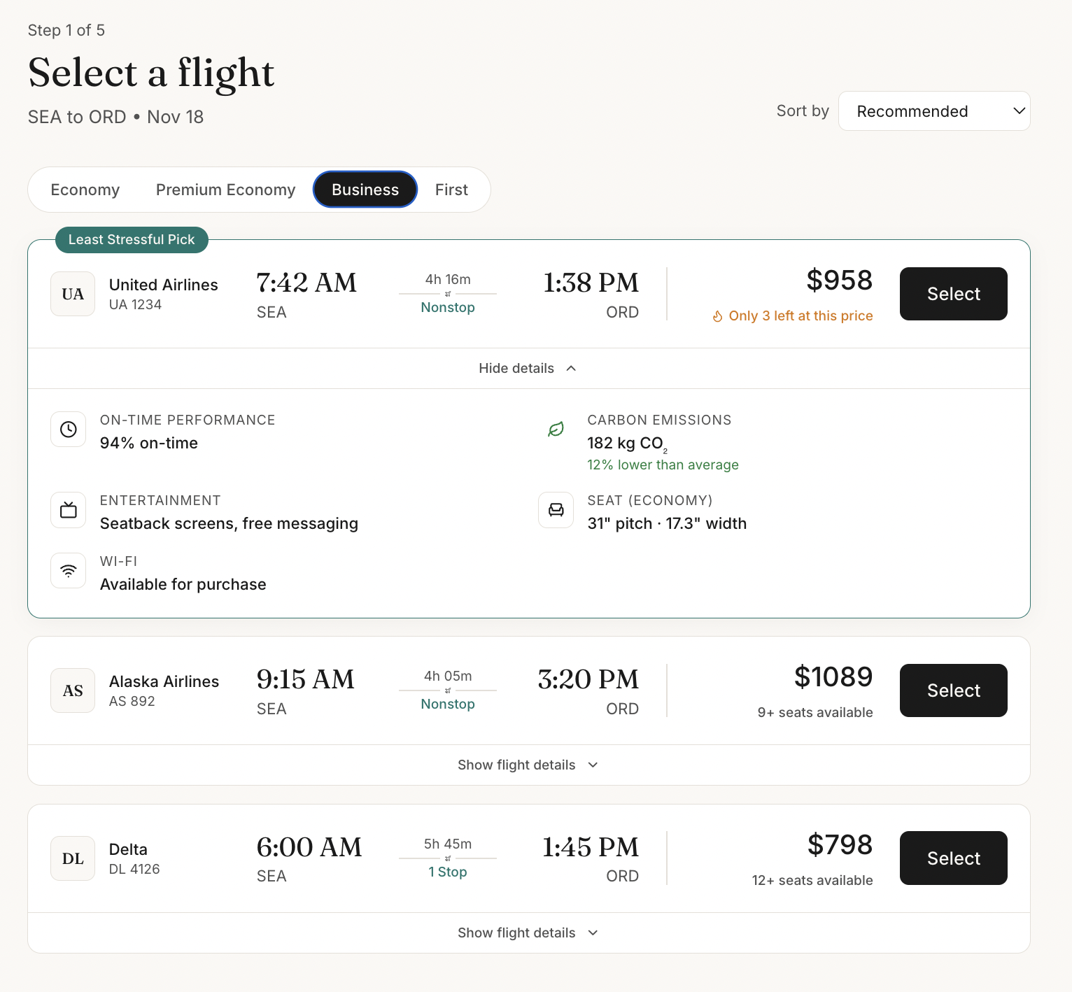
Task: Click the 1:38 PM arrival time
Action: tap(591, 283)
